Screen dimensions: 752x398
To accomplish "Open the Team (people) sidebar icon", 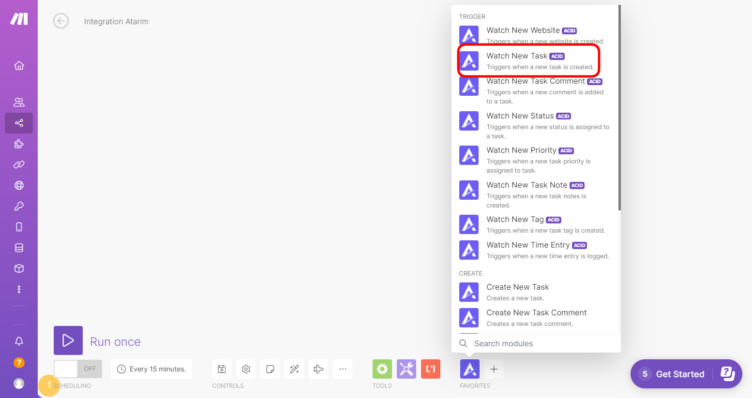I will (19, 102).
